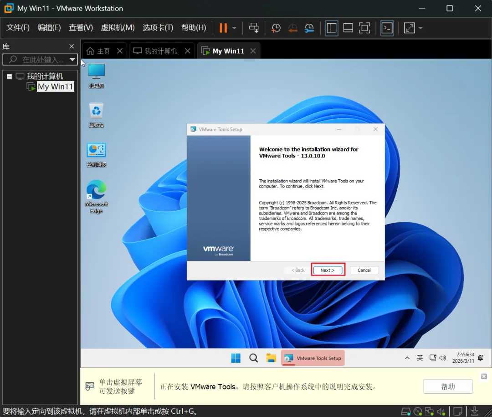
Task: Enter full screen mode icon
Action: pyautogui.click(x=364, y=28)
